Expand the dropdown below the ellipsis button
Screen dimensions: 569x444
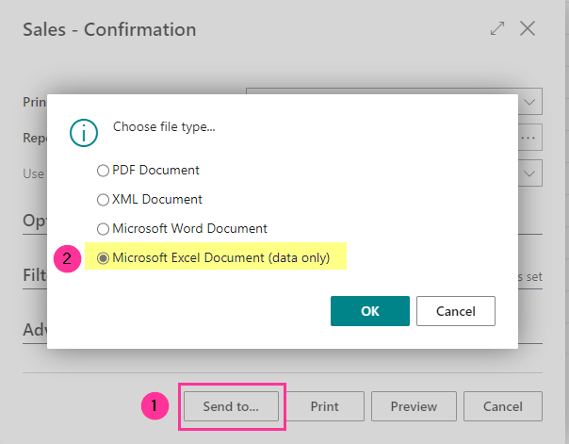530,173
